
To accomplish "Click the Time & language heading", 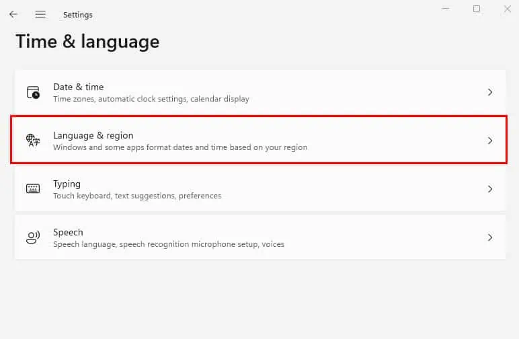I will 87,42.
